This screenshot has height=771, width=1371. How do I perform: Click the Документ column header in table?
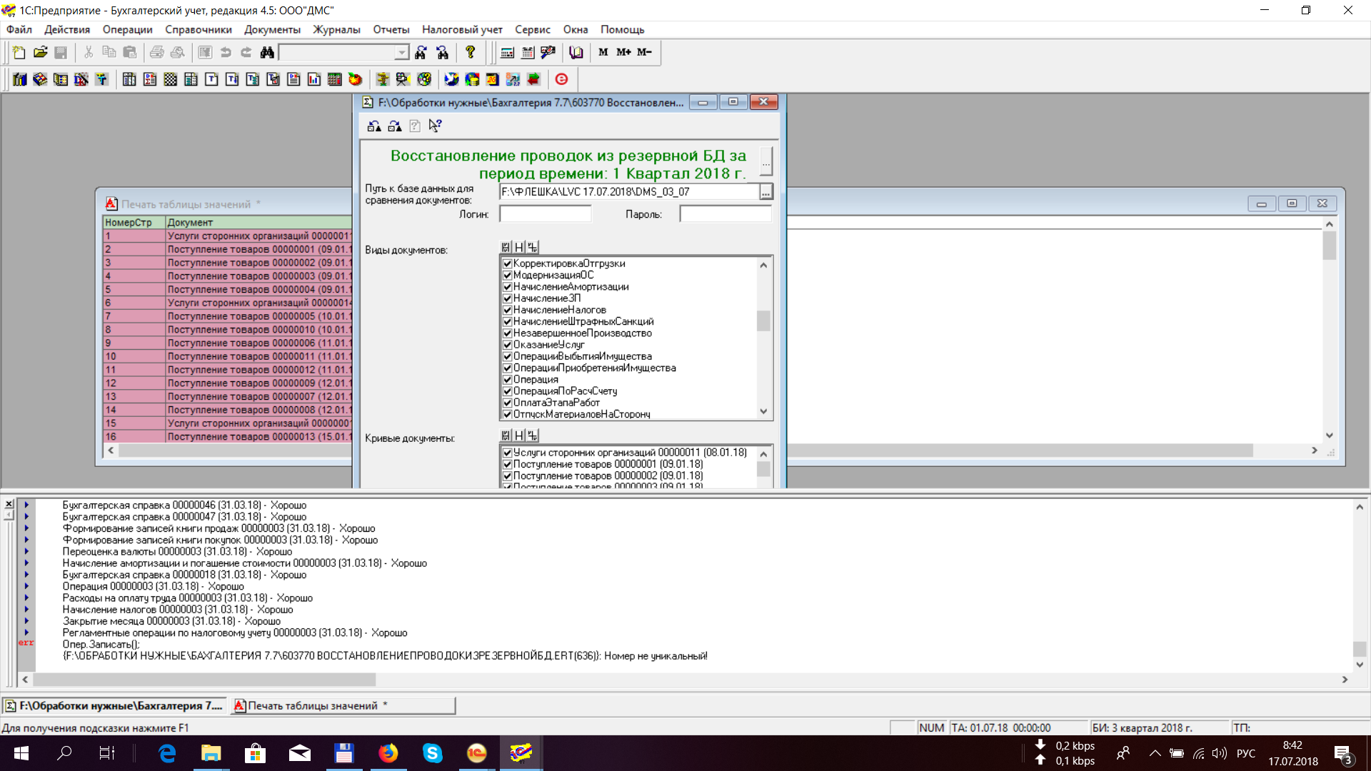coord(258,222)
